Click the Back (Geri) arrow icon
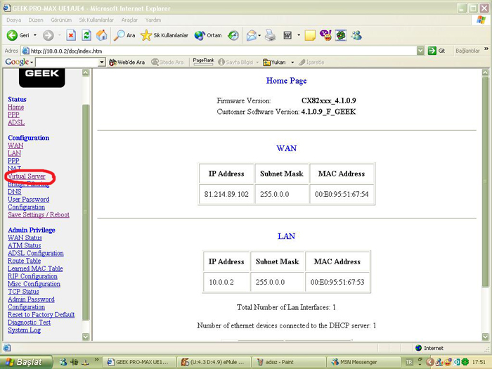492x369 pixels. (x=12, y=35)
